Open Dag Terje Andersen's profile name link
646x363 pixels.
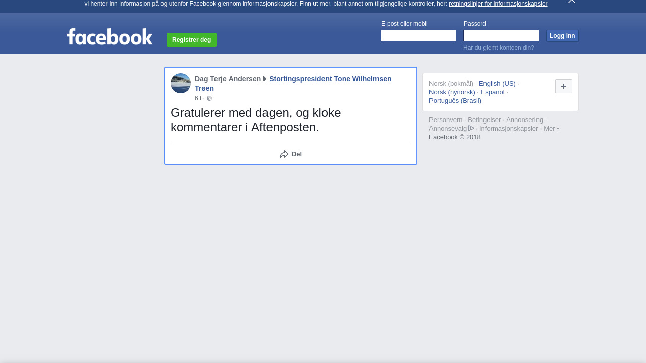coord(228,79)
